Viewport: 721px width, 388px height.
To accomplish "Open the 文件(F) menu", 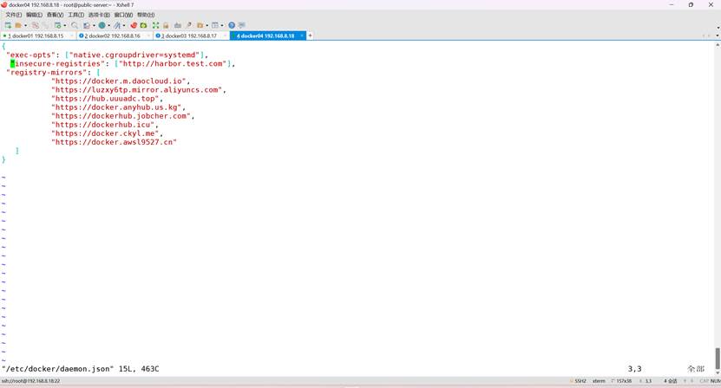I will tap(13, 15).
